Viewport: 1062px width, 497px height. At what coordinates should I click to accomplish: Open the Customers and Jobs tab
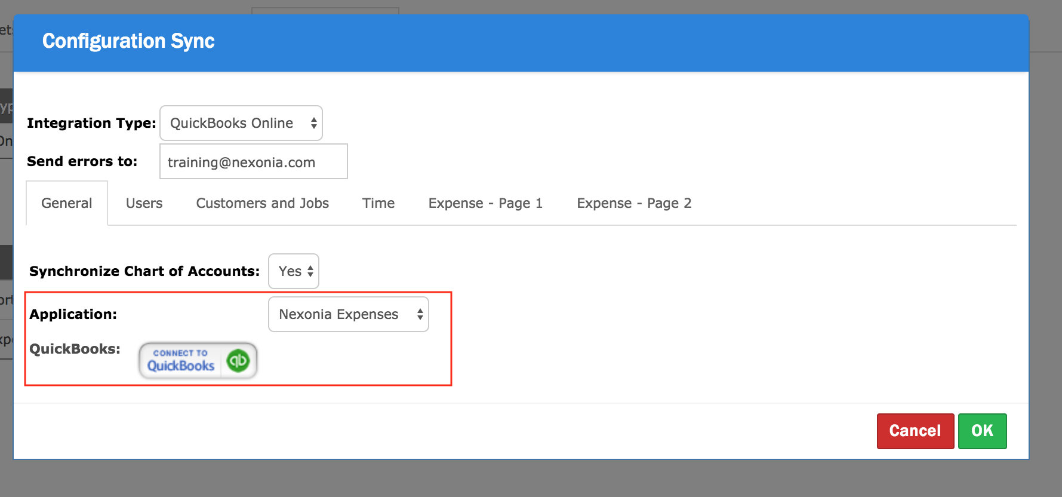point(263,203)
